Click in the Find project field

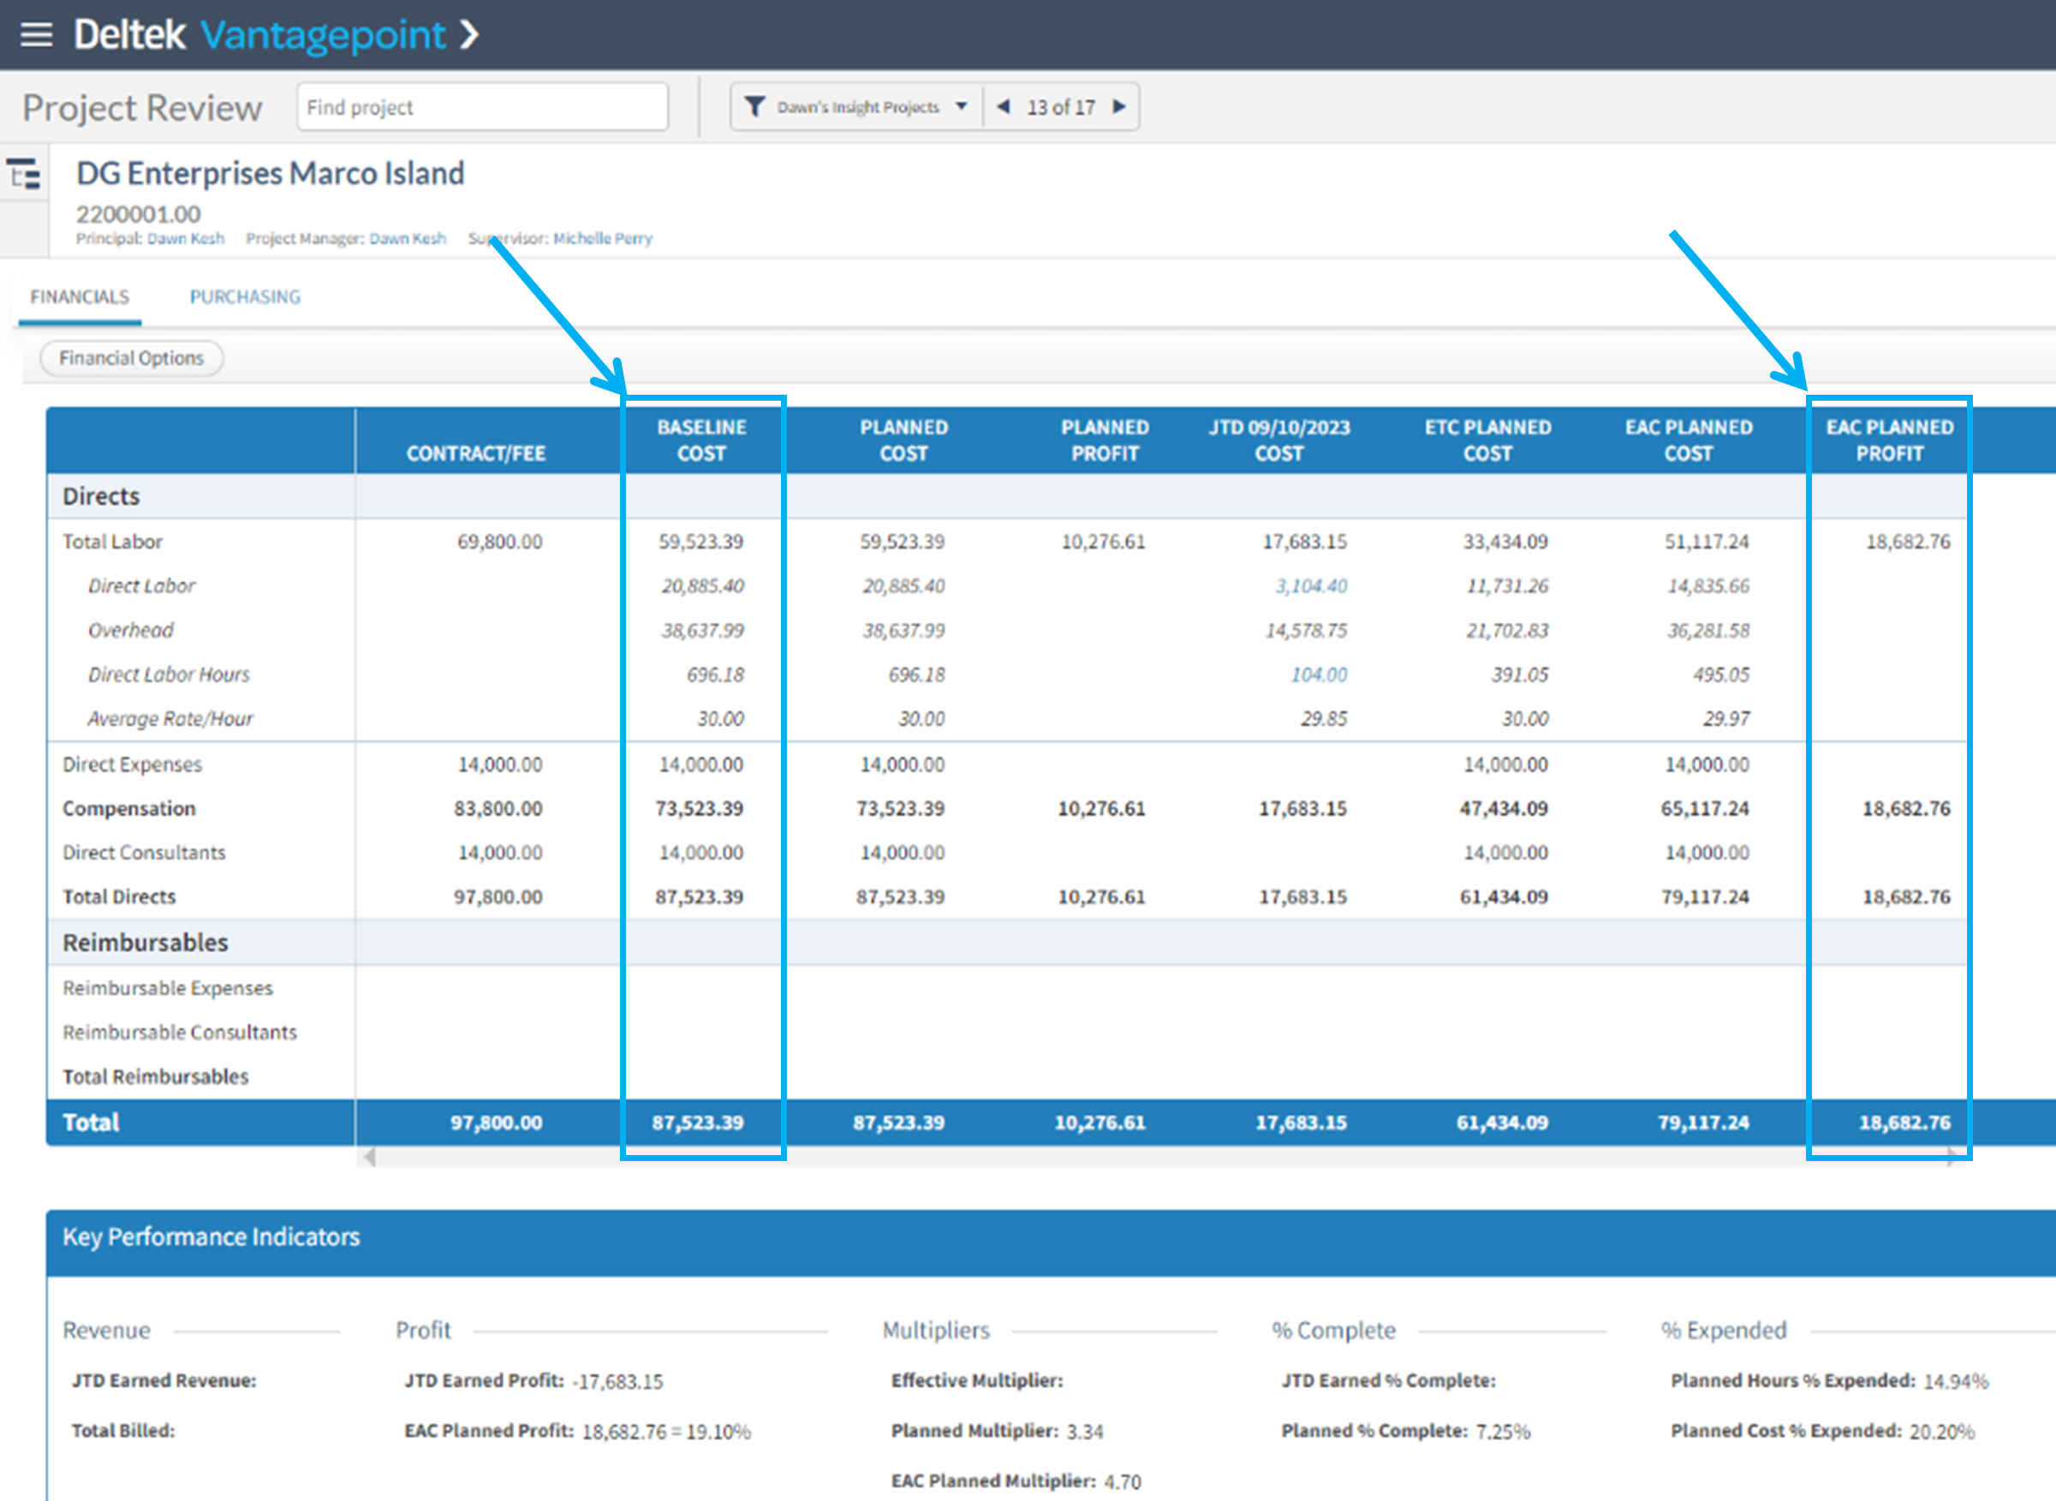481,107
